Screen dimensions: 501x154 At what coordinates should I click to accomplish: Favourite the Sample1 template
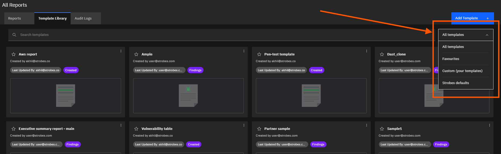382,129
